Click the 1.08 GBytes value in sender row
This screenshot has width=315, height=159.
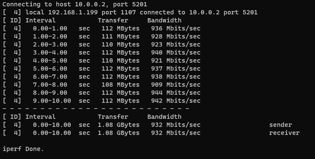(119, 125)
